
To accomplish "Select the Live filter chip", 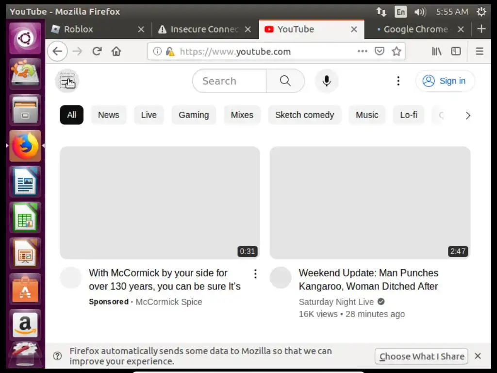I will point(149,115).
